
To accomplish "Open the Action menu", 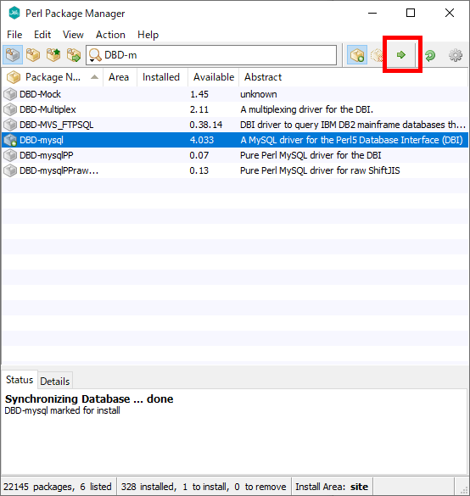I will 110,35.
